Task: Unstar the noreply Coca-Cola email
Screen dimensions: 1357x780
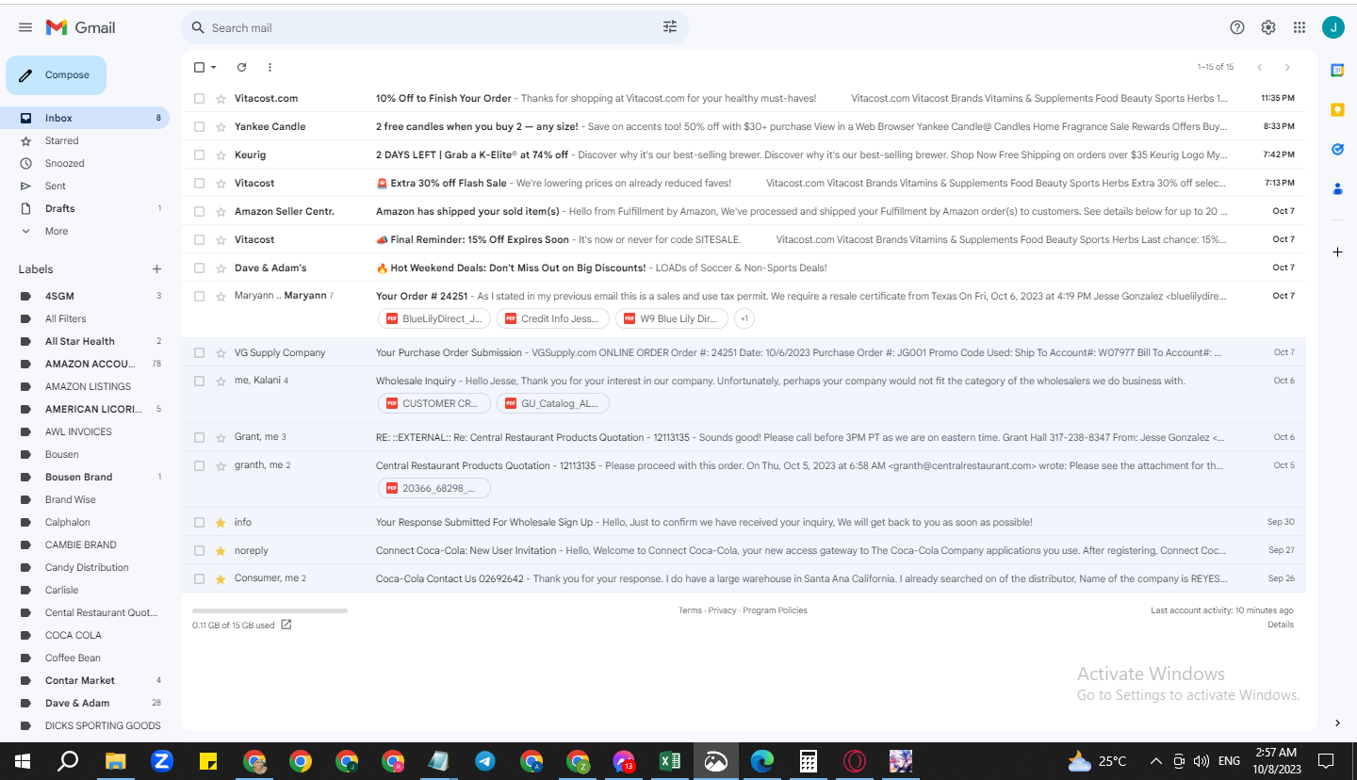Action: 221,550
